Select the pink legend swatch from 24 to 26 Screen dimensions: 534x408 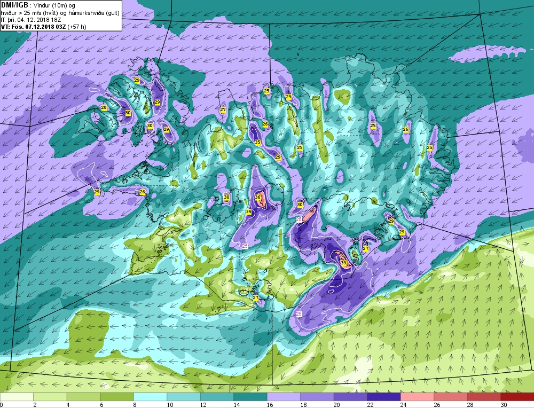coord(417,397)
